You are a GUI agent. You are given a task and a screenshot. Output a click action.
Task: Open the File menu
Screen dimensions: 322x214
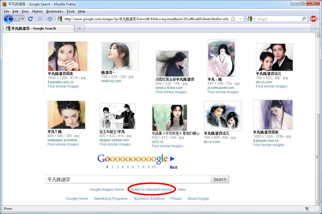pyautogui.click(x=6, y=11)
